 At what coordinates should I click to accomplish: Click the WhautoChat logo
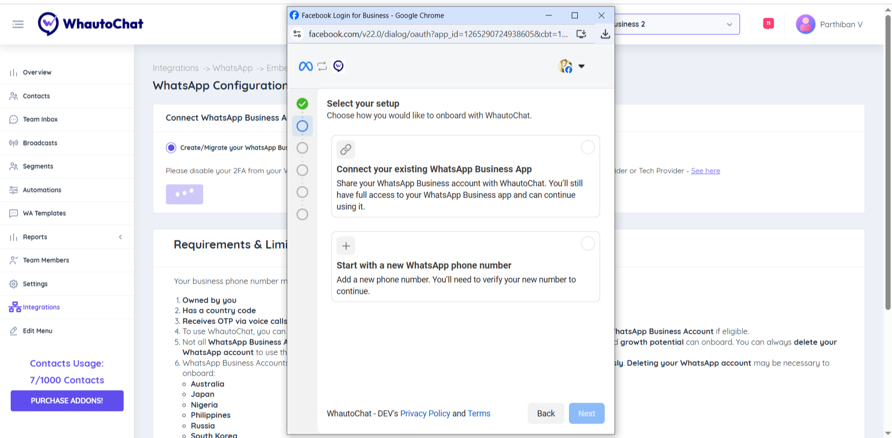click(x=91, y=24)
